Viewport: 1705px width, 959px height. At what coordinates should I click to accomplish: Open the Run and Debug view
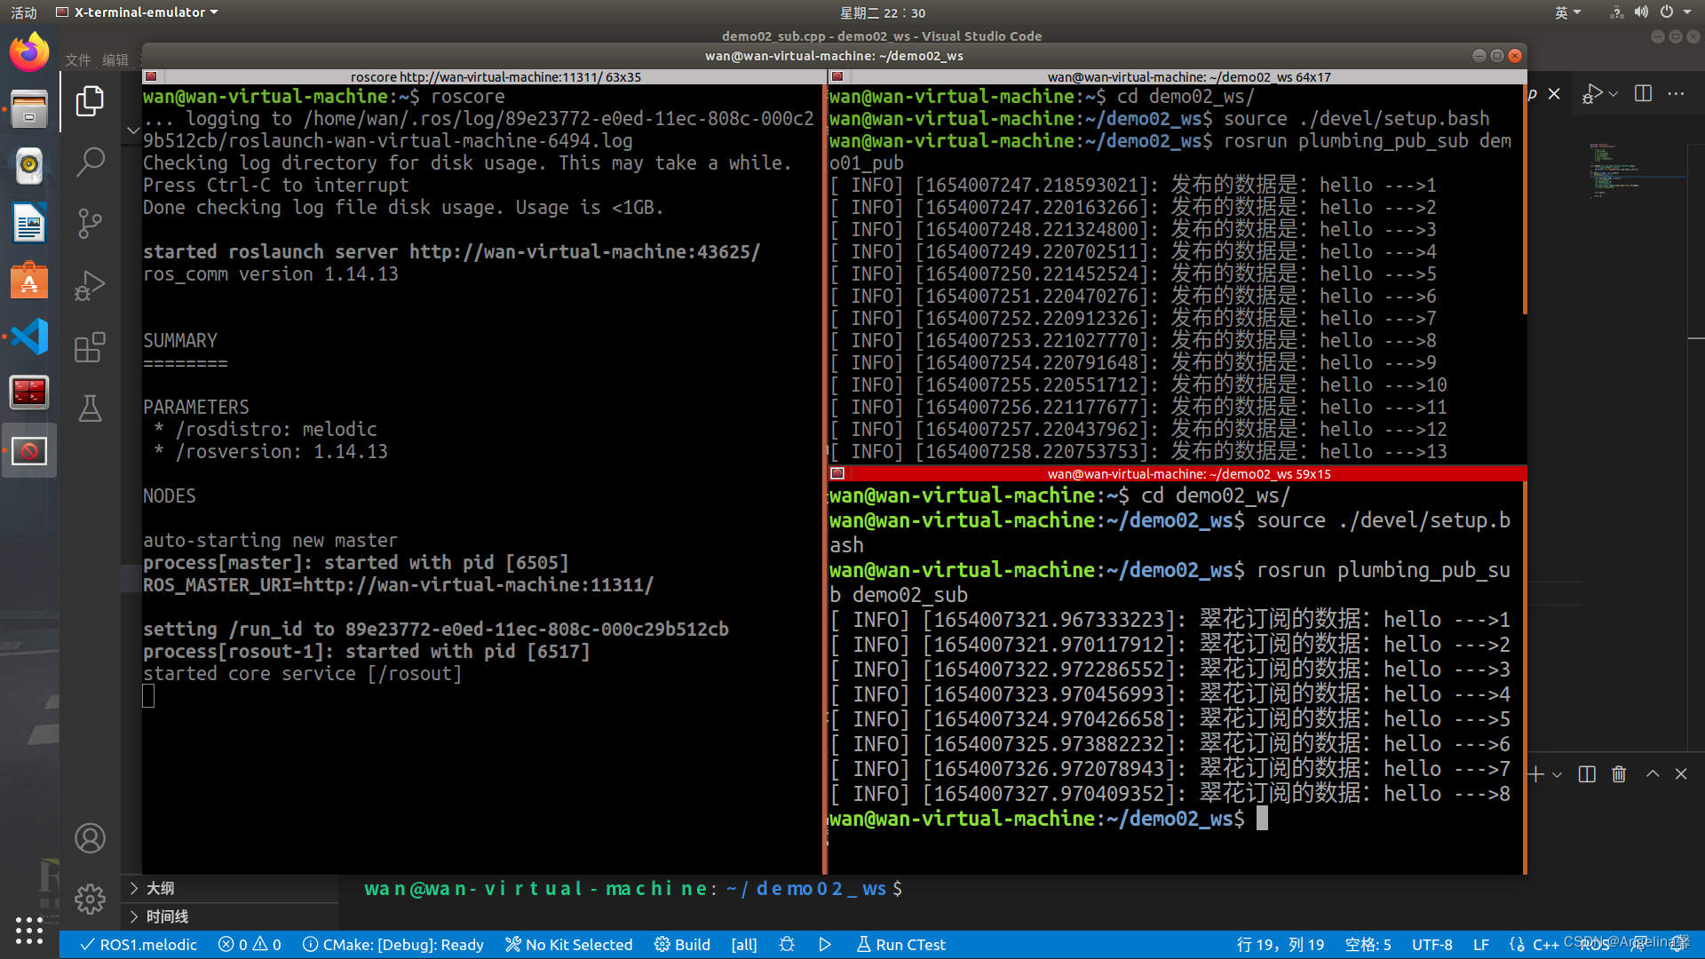90,285
